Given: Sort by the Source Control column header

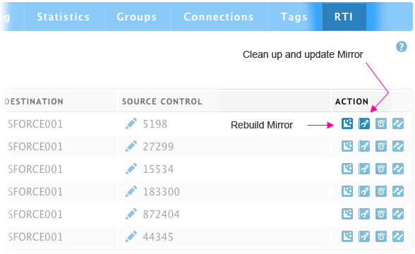Looking at the screenshot, I should 162,102.
